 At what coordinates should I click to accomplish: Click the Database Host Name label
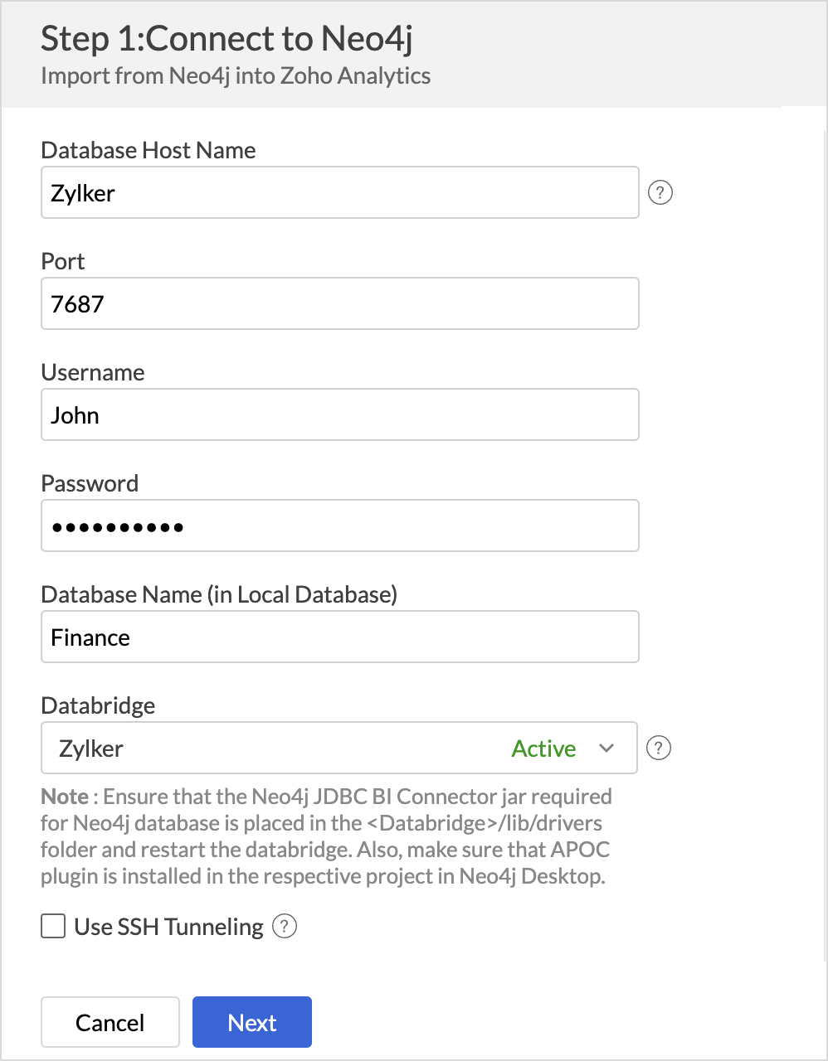click(149, 150)
